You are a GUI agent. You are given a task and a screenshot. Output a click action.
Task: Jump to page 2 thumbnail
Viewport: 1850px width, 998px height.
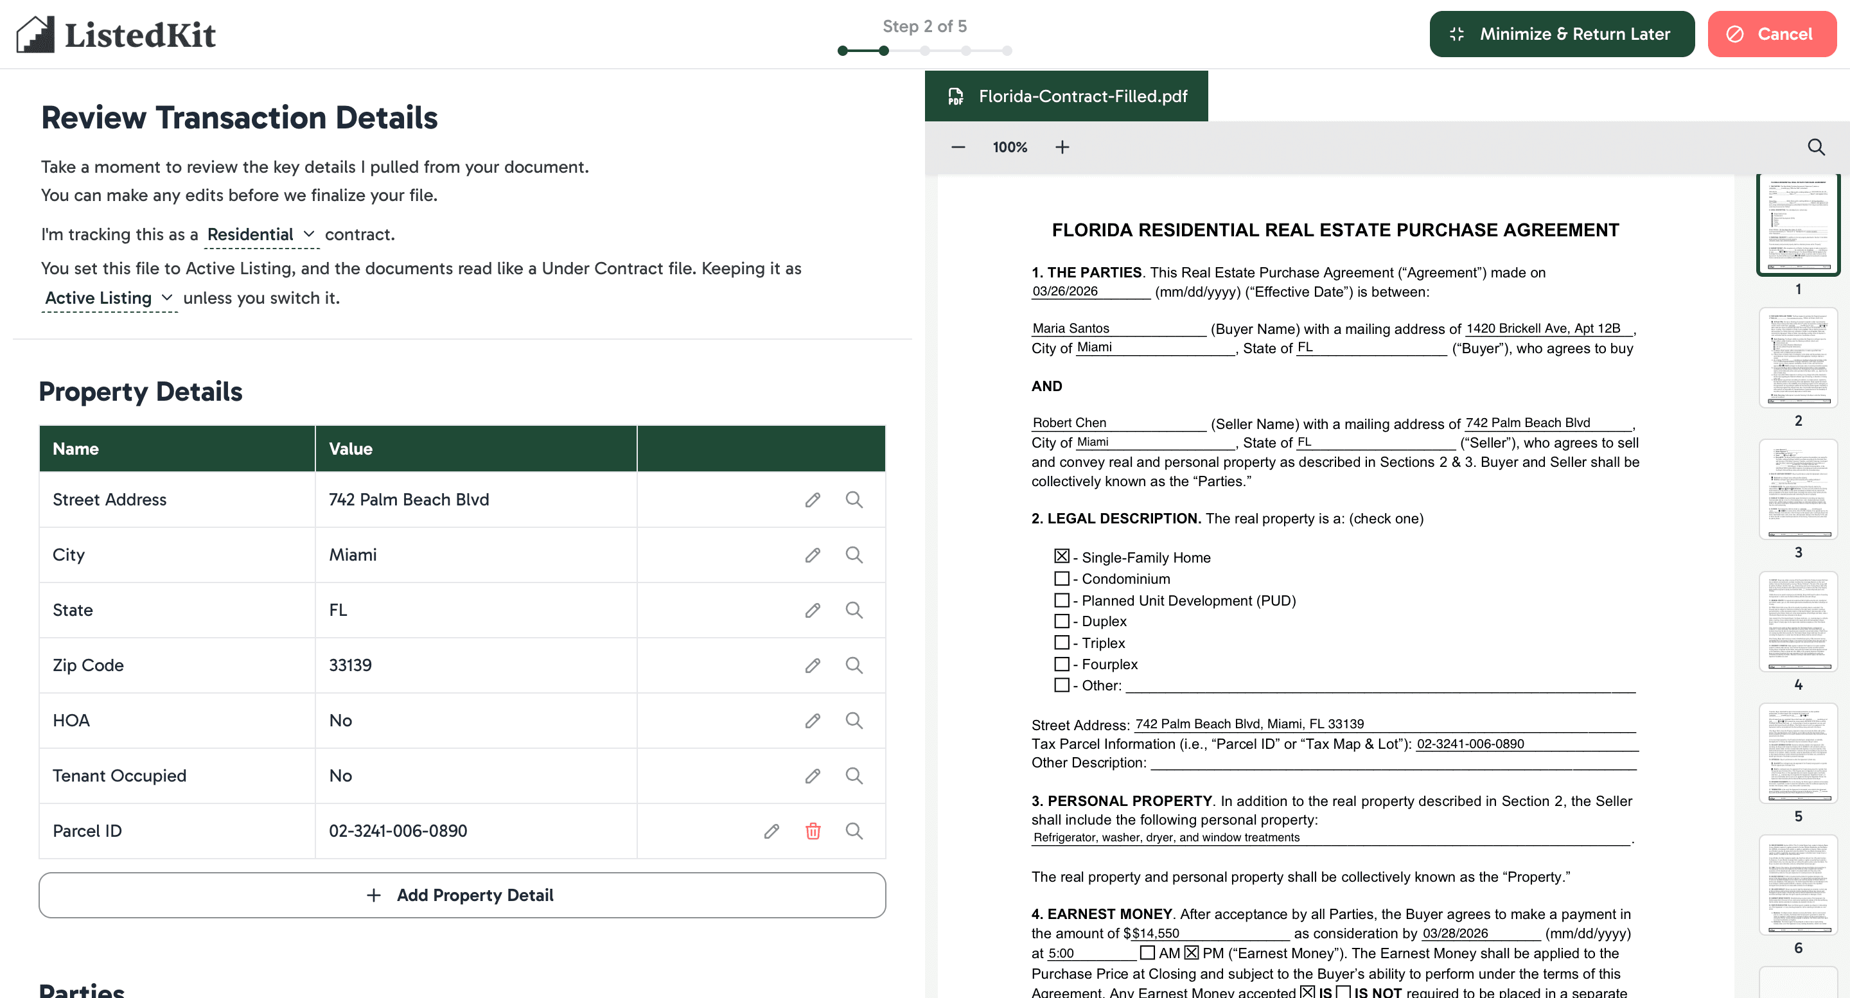tap(1797, 357)
